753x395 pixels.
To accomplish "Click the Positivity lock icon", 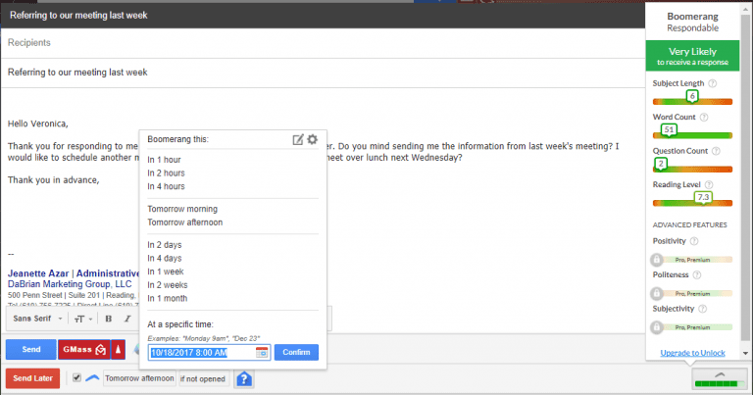I will 657,260.
